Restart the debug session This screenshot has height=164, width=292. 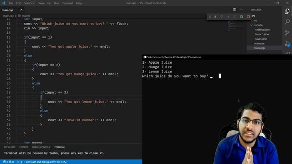tap(241, 17)
